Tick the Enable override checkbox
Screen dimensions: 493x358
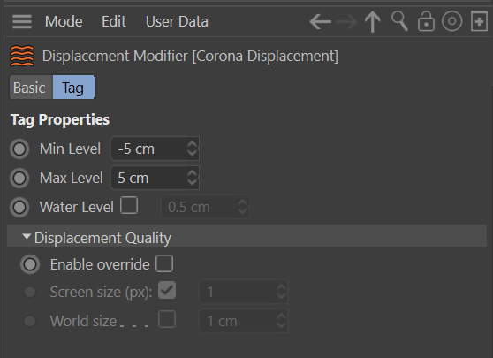coord(164,263)
